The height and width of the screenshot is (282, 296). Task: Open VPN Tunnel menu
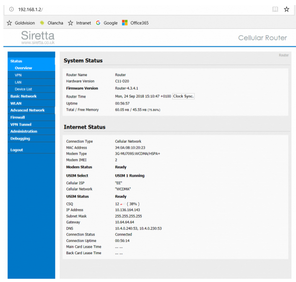(x=31, y=124)
